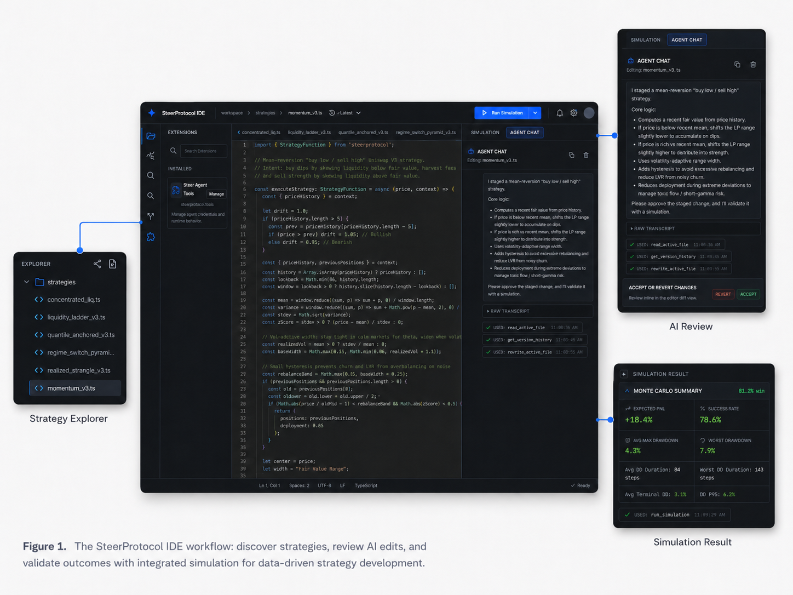Click the TypeScript language mode in the status bar
793x595 pixels.
[x=366, y=485]
